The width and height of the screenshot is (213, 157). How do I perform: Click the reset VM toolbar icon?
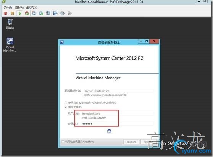click(x=27, y=13)
